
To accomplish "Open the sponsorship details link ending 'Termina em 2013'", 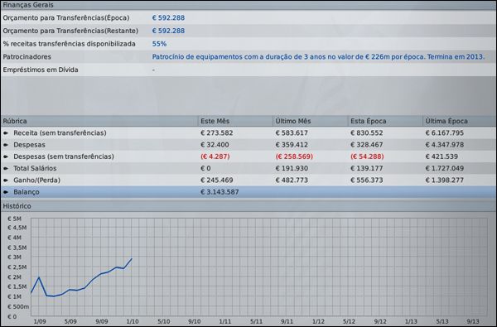I will coord(318,57).
